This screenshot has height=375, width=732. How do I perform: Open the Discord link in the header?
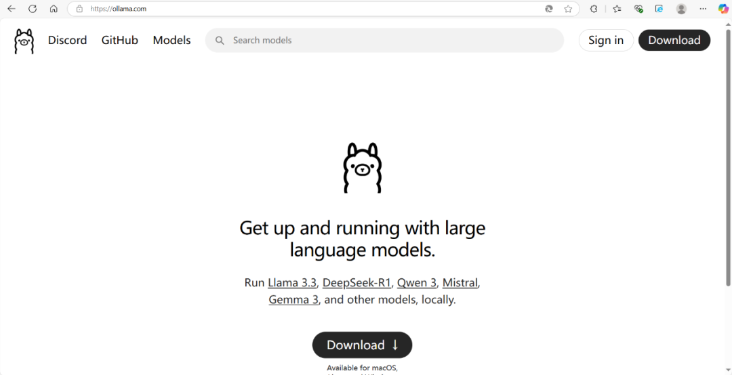pos(68,40)
